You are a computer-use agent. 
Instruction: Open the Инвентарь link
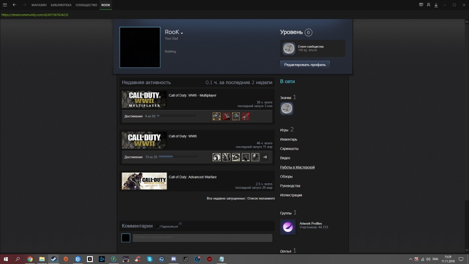(289, 139)
